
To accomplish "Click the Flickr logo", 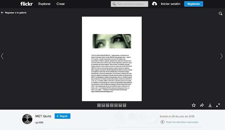I will pyautogui.click(x=26, y=4).
